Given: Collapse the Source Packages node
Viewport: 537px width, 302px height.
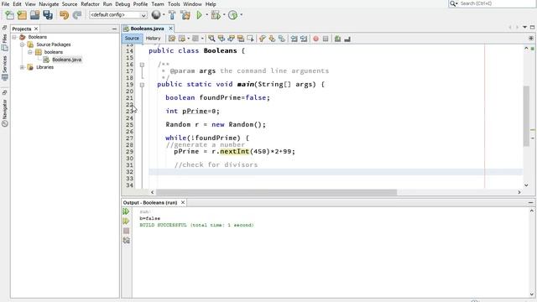Looking at the screenshot, I should click(23, 44).
